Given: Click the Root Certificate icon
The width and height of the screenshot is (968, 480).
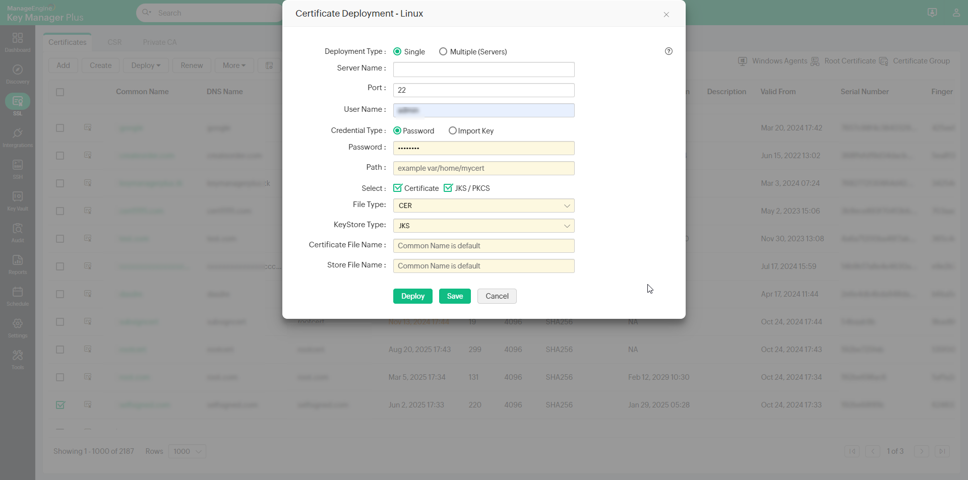Looking at the screenshot, I should (x=815, y=61).
